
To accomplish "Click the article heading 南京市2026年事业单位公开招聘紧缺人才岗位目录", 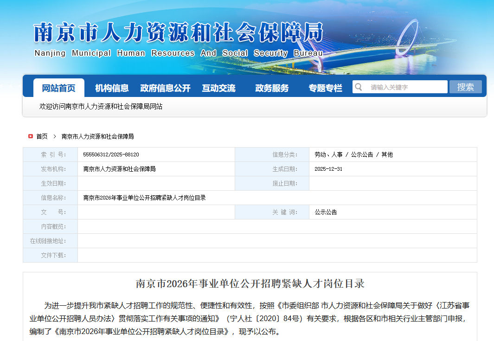I will click(x=250, y=283).
